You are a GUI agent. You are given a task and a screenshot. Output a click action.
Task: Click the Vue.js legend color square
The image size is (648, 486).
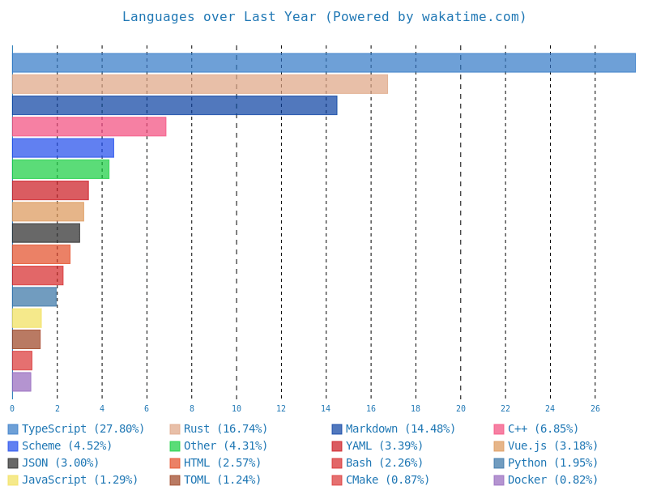click(500, 446)
